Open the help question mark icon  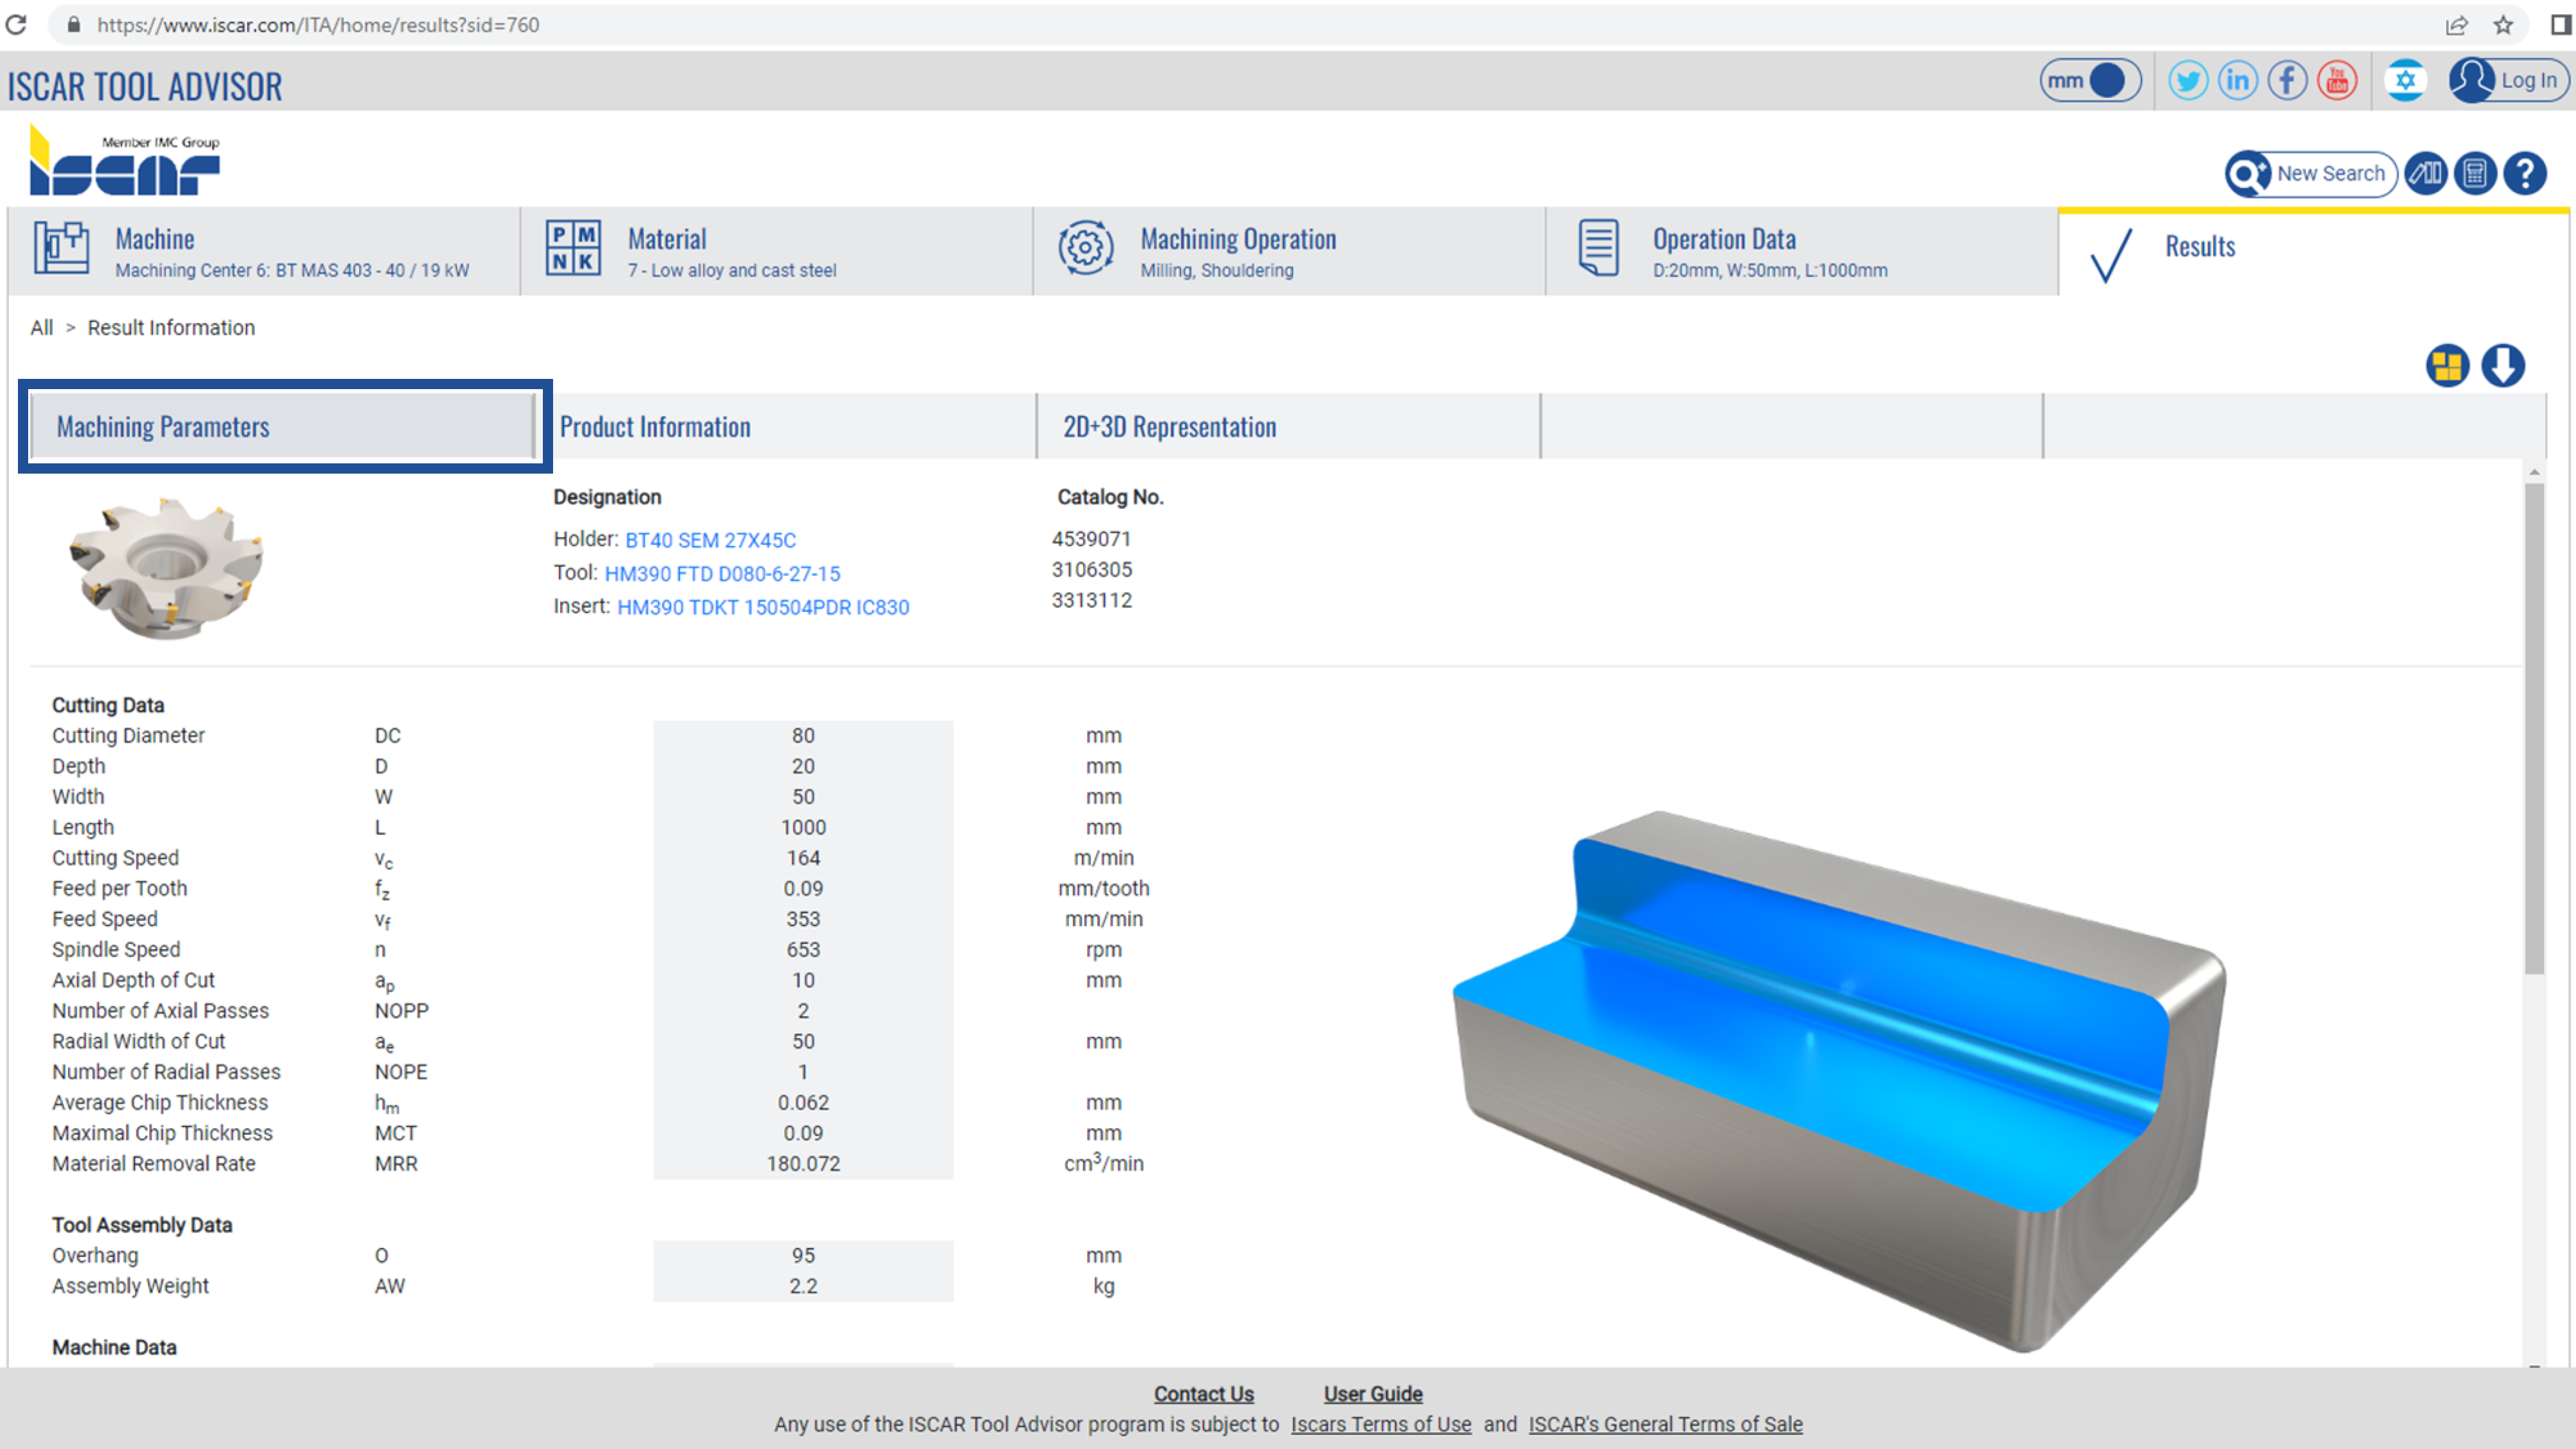click(x=2525, y=174)
